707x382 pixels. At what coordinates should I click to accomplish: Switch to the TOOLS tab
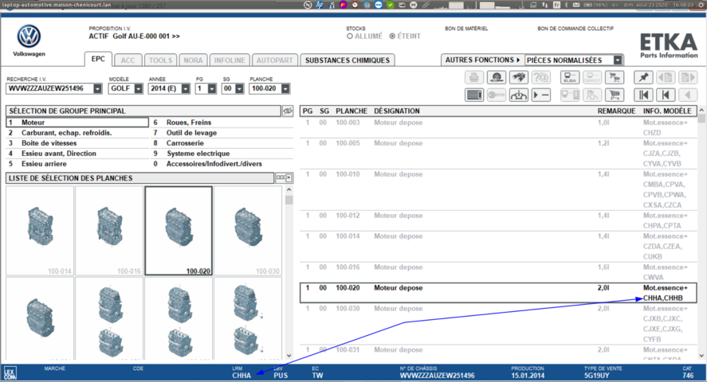pos(160,60)
